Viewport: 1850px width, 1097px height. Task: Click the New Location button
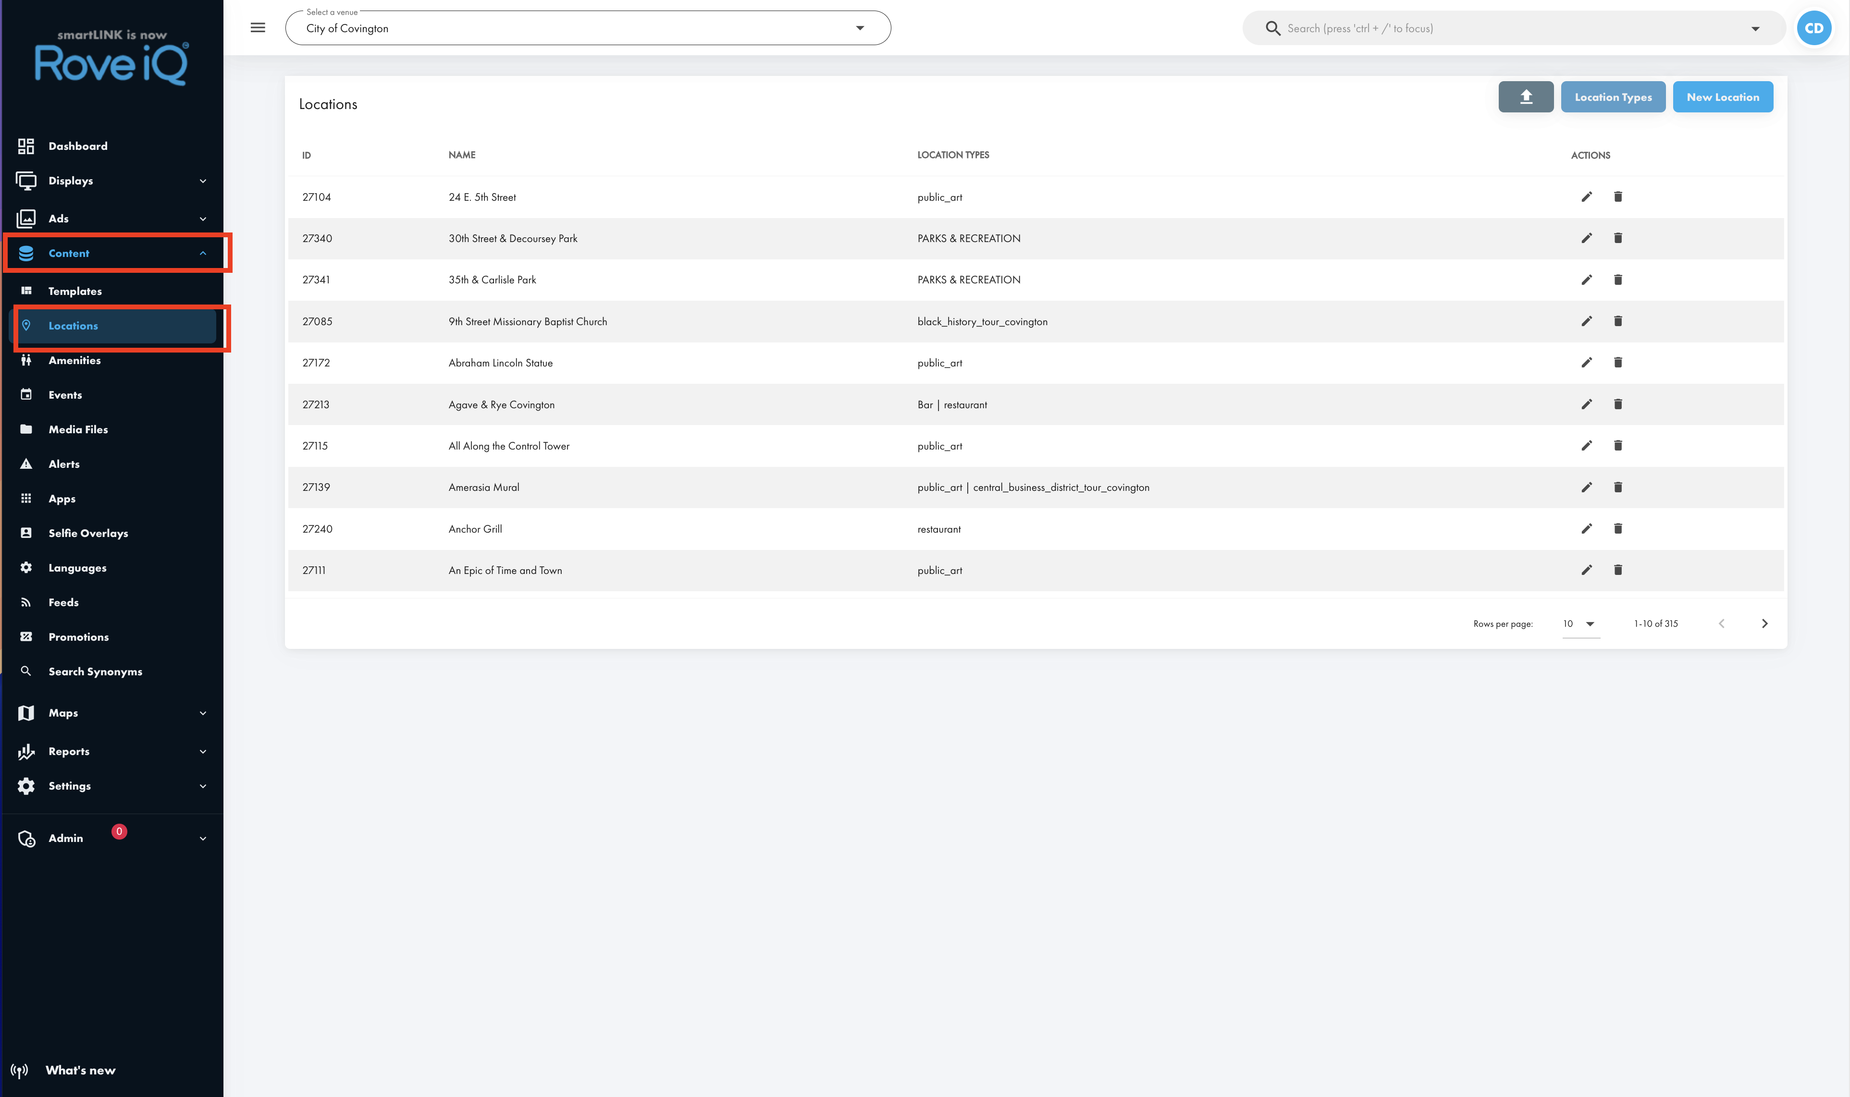pyautogui.click(x=1722, y=97)
